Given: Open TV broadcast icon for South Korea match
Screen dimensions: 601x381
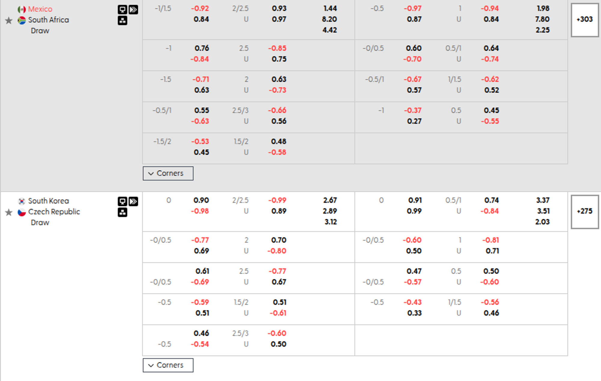Looking at the screenshot, I should click(122, 201).
